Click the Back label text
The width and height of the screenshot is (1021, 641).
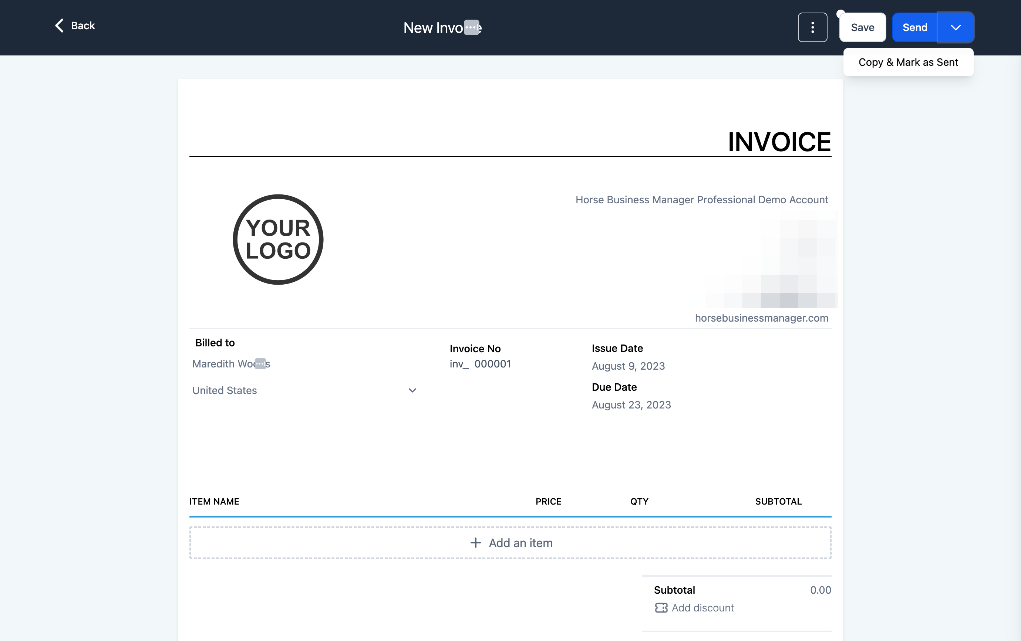83,26
